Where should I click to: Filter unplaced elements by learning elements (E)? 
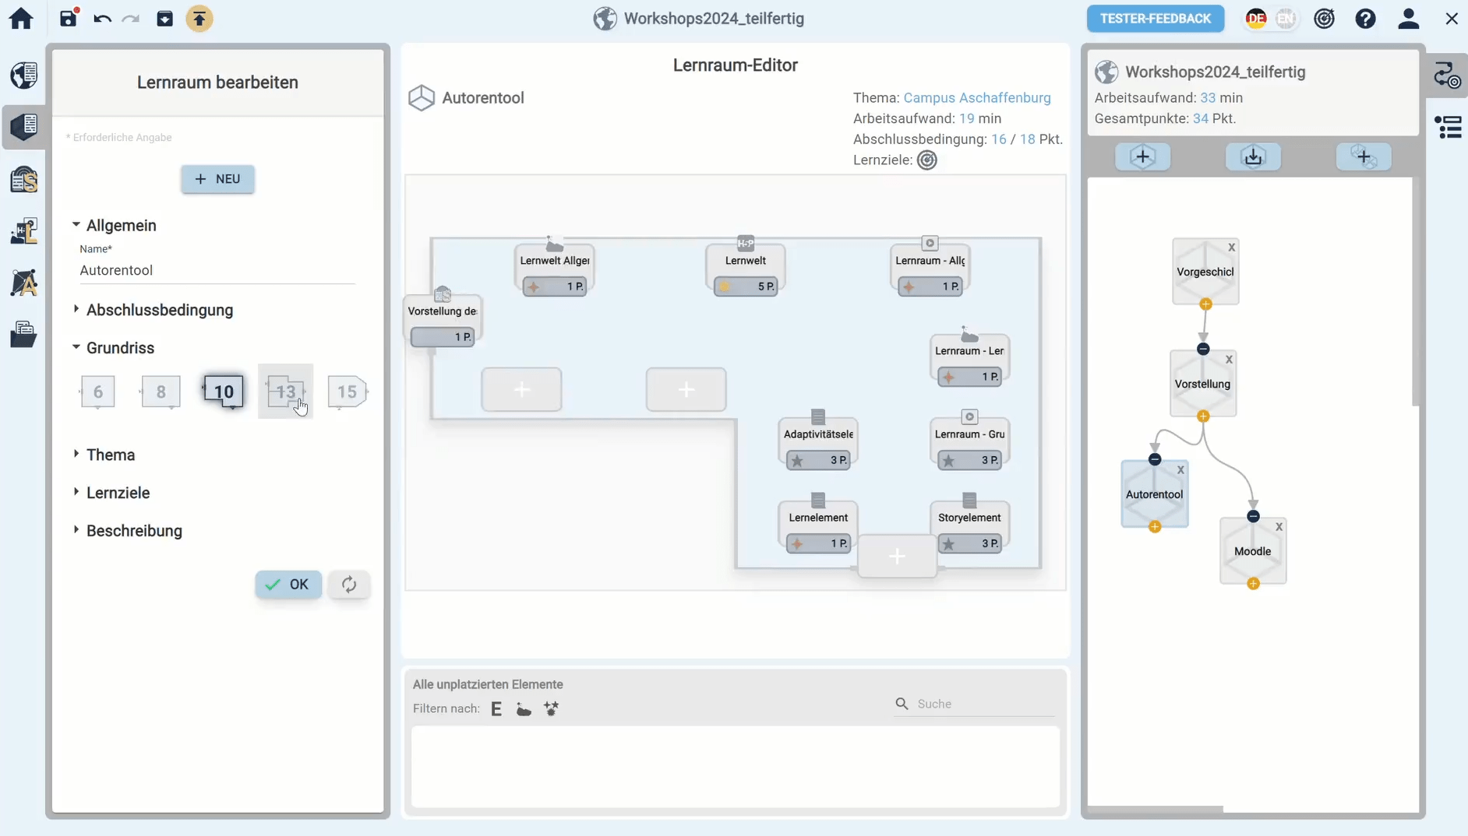[x=496, y=708]
